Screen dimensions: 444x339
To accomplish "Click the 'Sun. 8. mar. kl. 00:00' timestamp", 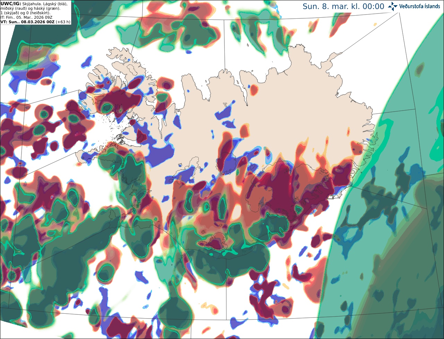I will [343, 7].
